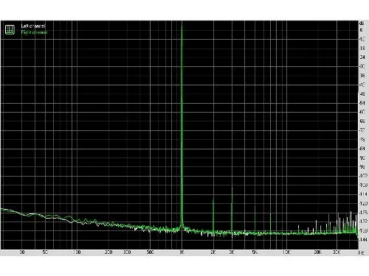Select the Left channel legend label
Image resolution: width=369 pixels, height=276 pixels.
[33, 26]
